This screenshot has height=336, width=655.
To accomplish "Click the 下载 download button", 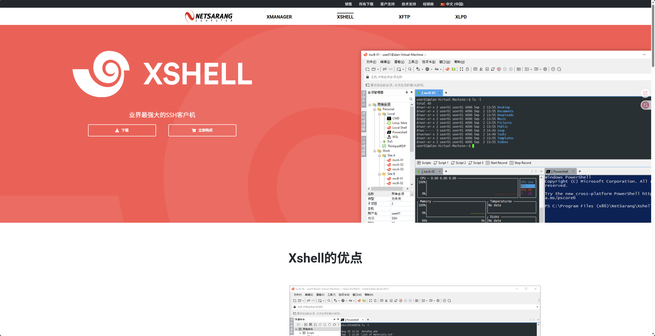I will coord(122,130).
